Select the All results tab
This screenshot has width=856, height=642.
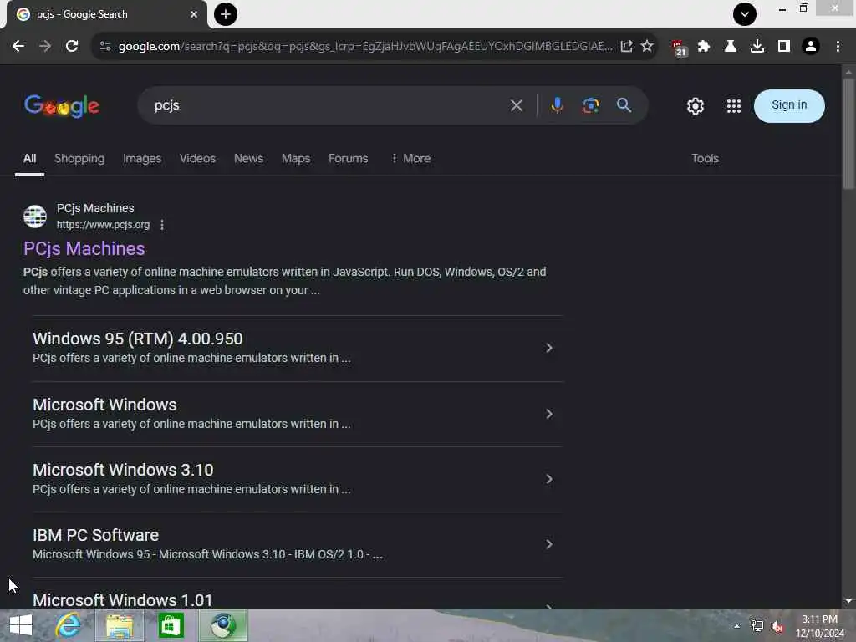[29, 158]
